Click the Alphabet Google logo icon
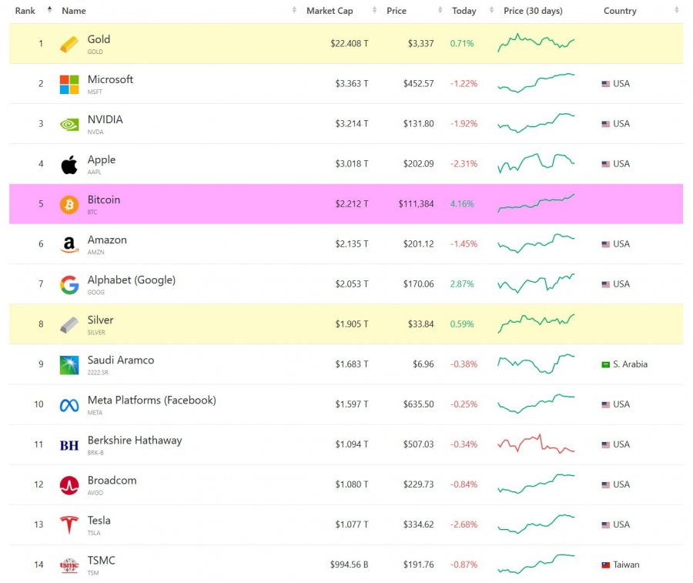The image size is (693, 583). (x=69, y=285)
